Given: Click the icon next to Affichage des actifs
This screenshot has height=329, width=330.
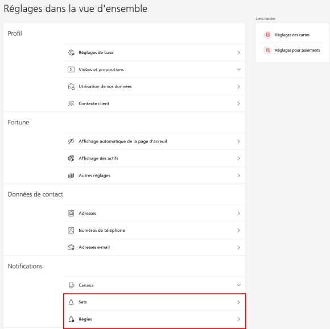Looking at the screenshot, I should point(71,159).
